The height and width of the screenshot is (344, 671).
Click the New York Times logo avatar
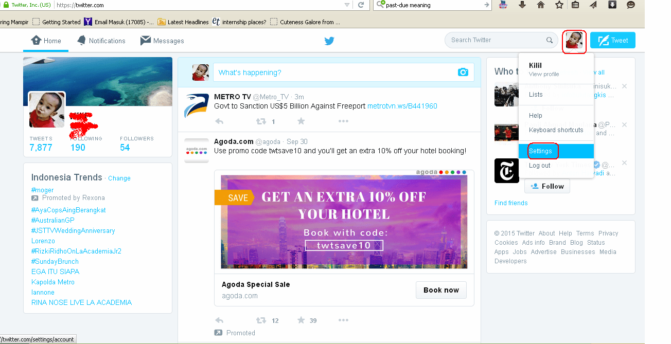point(507,171)
